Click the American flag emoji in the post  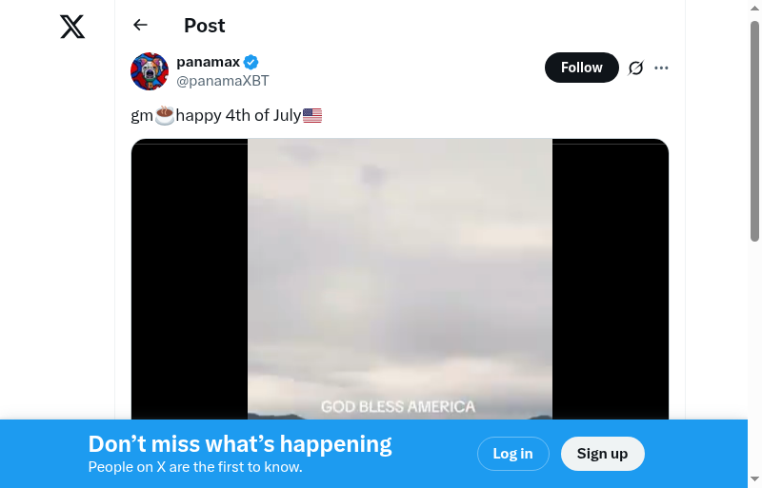pos(312,115)
